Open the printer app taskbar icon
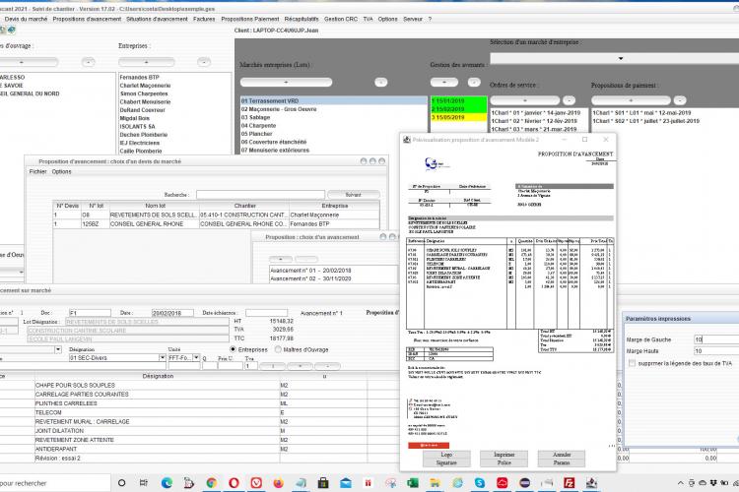 coord(547,482)
